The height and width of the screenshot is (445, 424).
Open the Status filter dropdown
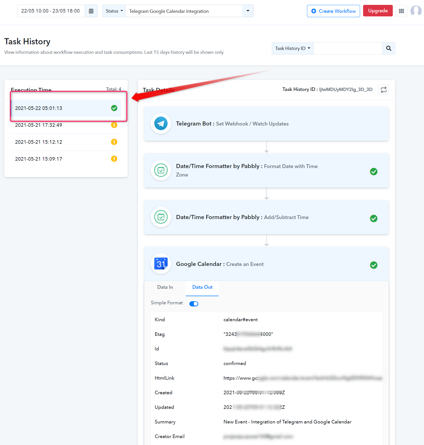point(114,11)
